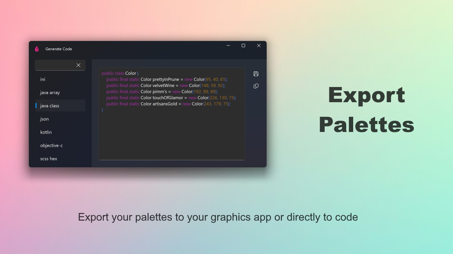Close the Generate Code window
The width and height of the screenshot is (453, 254).
pyautogui.click(x=259, y=46)
